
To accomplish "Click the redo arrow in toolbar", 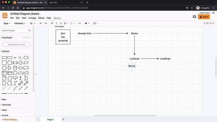I will [46, 23].
